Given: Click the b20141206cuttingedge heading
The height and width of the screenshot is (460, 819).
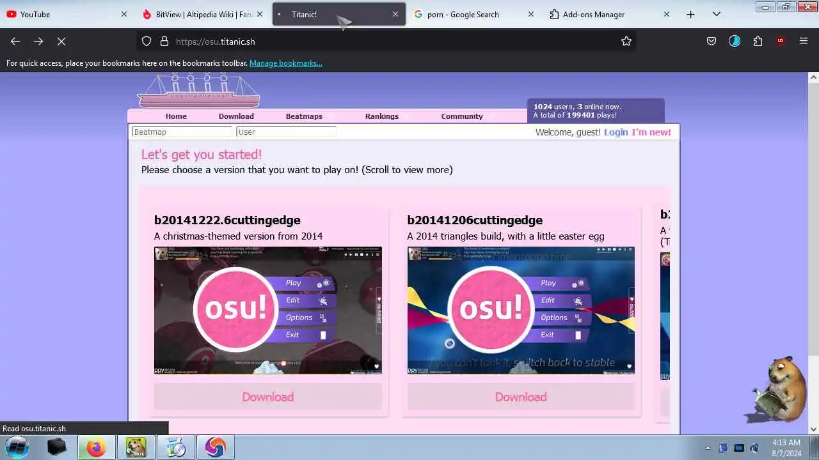Looking at the screenshot, I should (x=475, y=220).
